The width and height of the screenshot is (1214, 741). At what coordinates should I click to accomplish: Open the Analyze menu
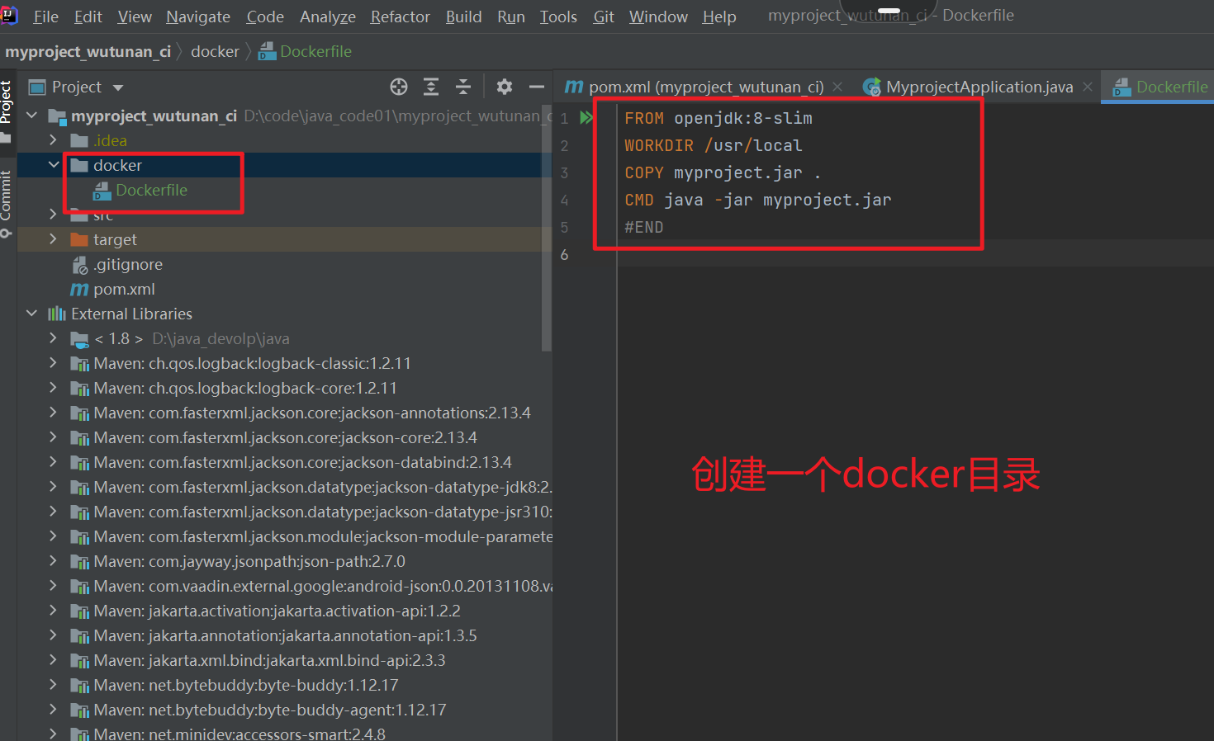click(x=328, y=17)
